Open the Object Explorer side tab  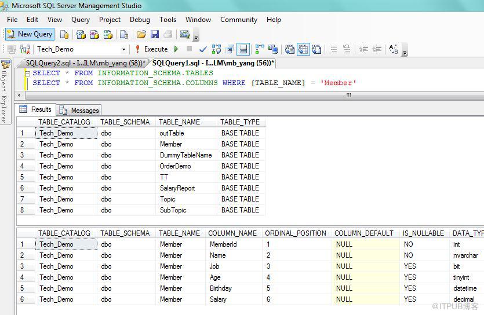(5, 91)
